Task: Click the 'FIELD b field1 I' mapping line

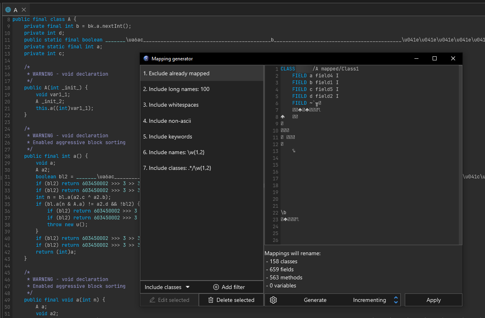Action: point(315,83)
